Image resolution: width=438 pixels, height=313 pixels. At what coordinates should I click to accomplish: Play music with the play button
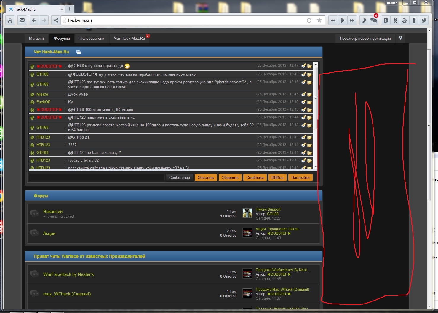tap(343, 20)
